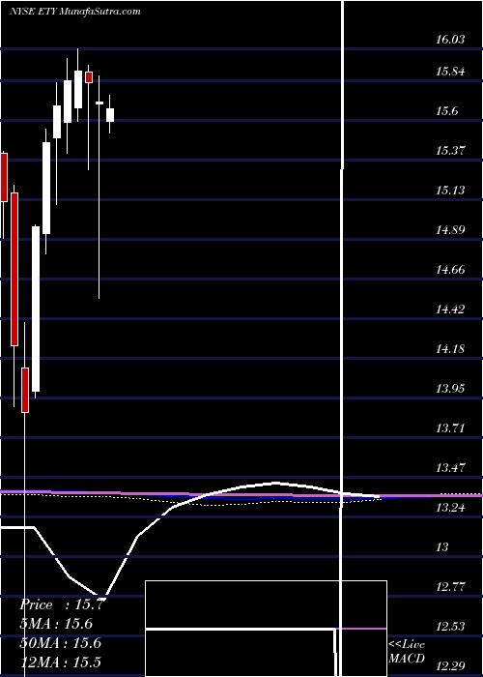The width and height of the screenshot is (483, 677).
Task: Select the last white candlestick near 15.6
Action: [110, 115]
